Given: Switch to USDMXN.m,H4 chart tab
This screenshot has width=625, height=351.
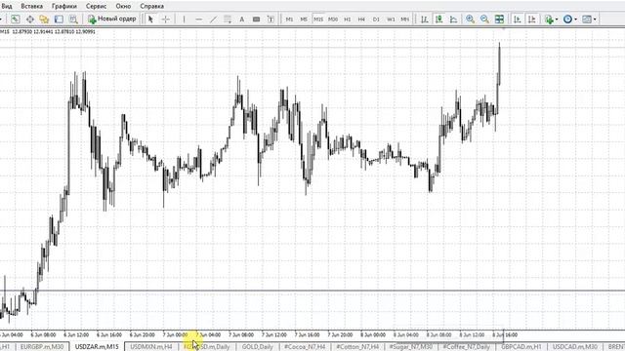Looking at the screenshot, I should (x=151, y=347).
